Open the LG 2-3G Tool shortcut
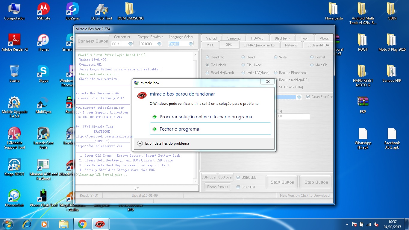The width and height of the screenshot is (409, 230). point(102,11)
